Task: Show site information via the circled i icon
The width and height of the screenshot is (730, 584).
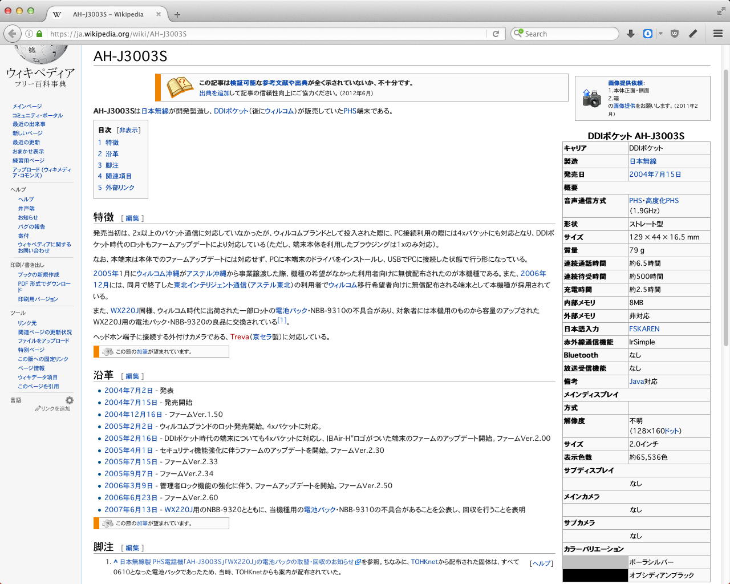Action: [x=29, y=34]
